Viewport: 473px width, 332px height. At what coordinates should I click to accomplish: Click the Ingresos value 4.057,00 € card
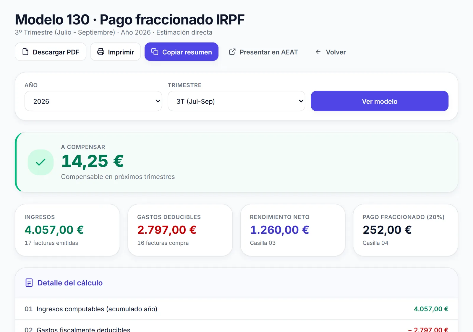pyautogui.click(x=67, y=230)
